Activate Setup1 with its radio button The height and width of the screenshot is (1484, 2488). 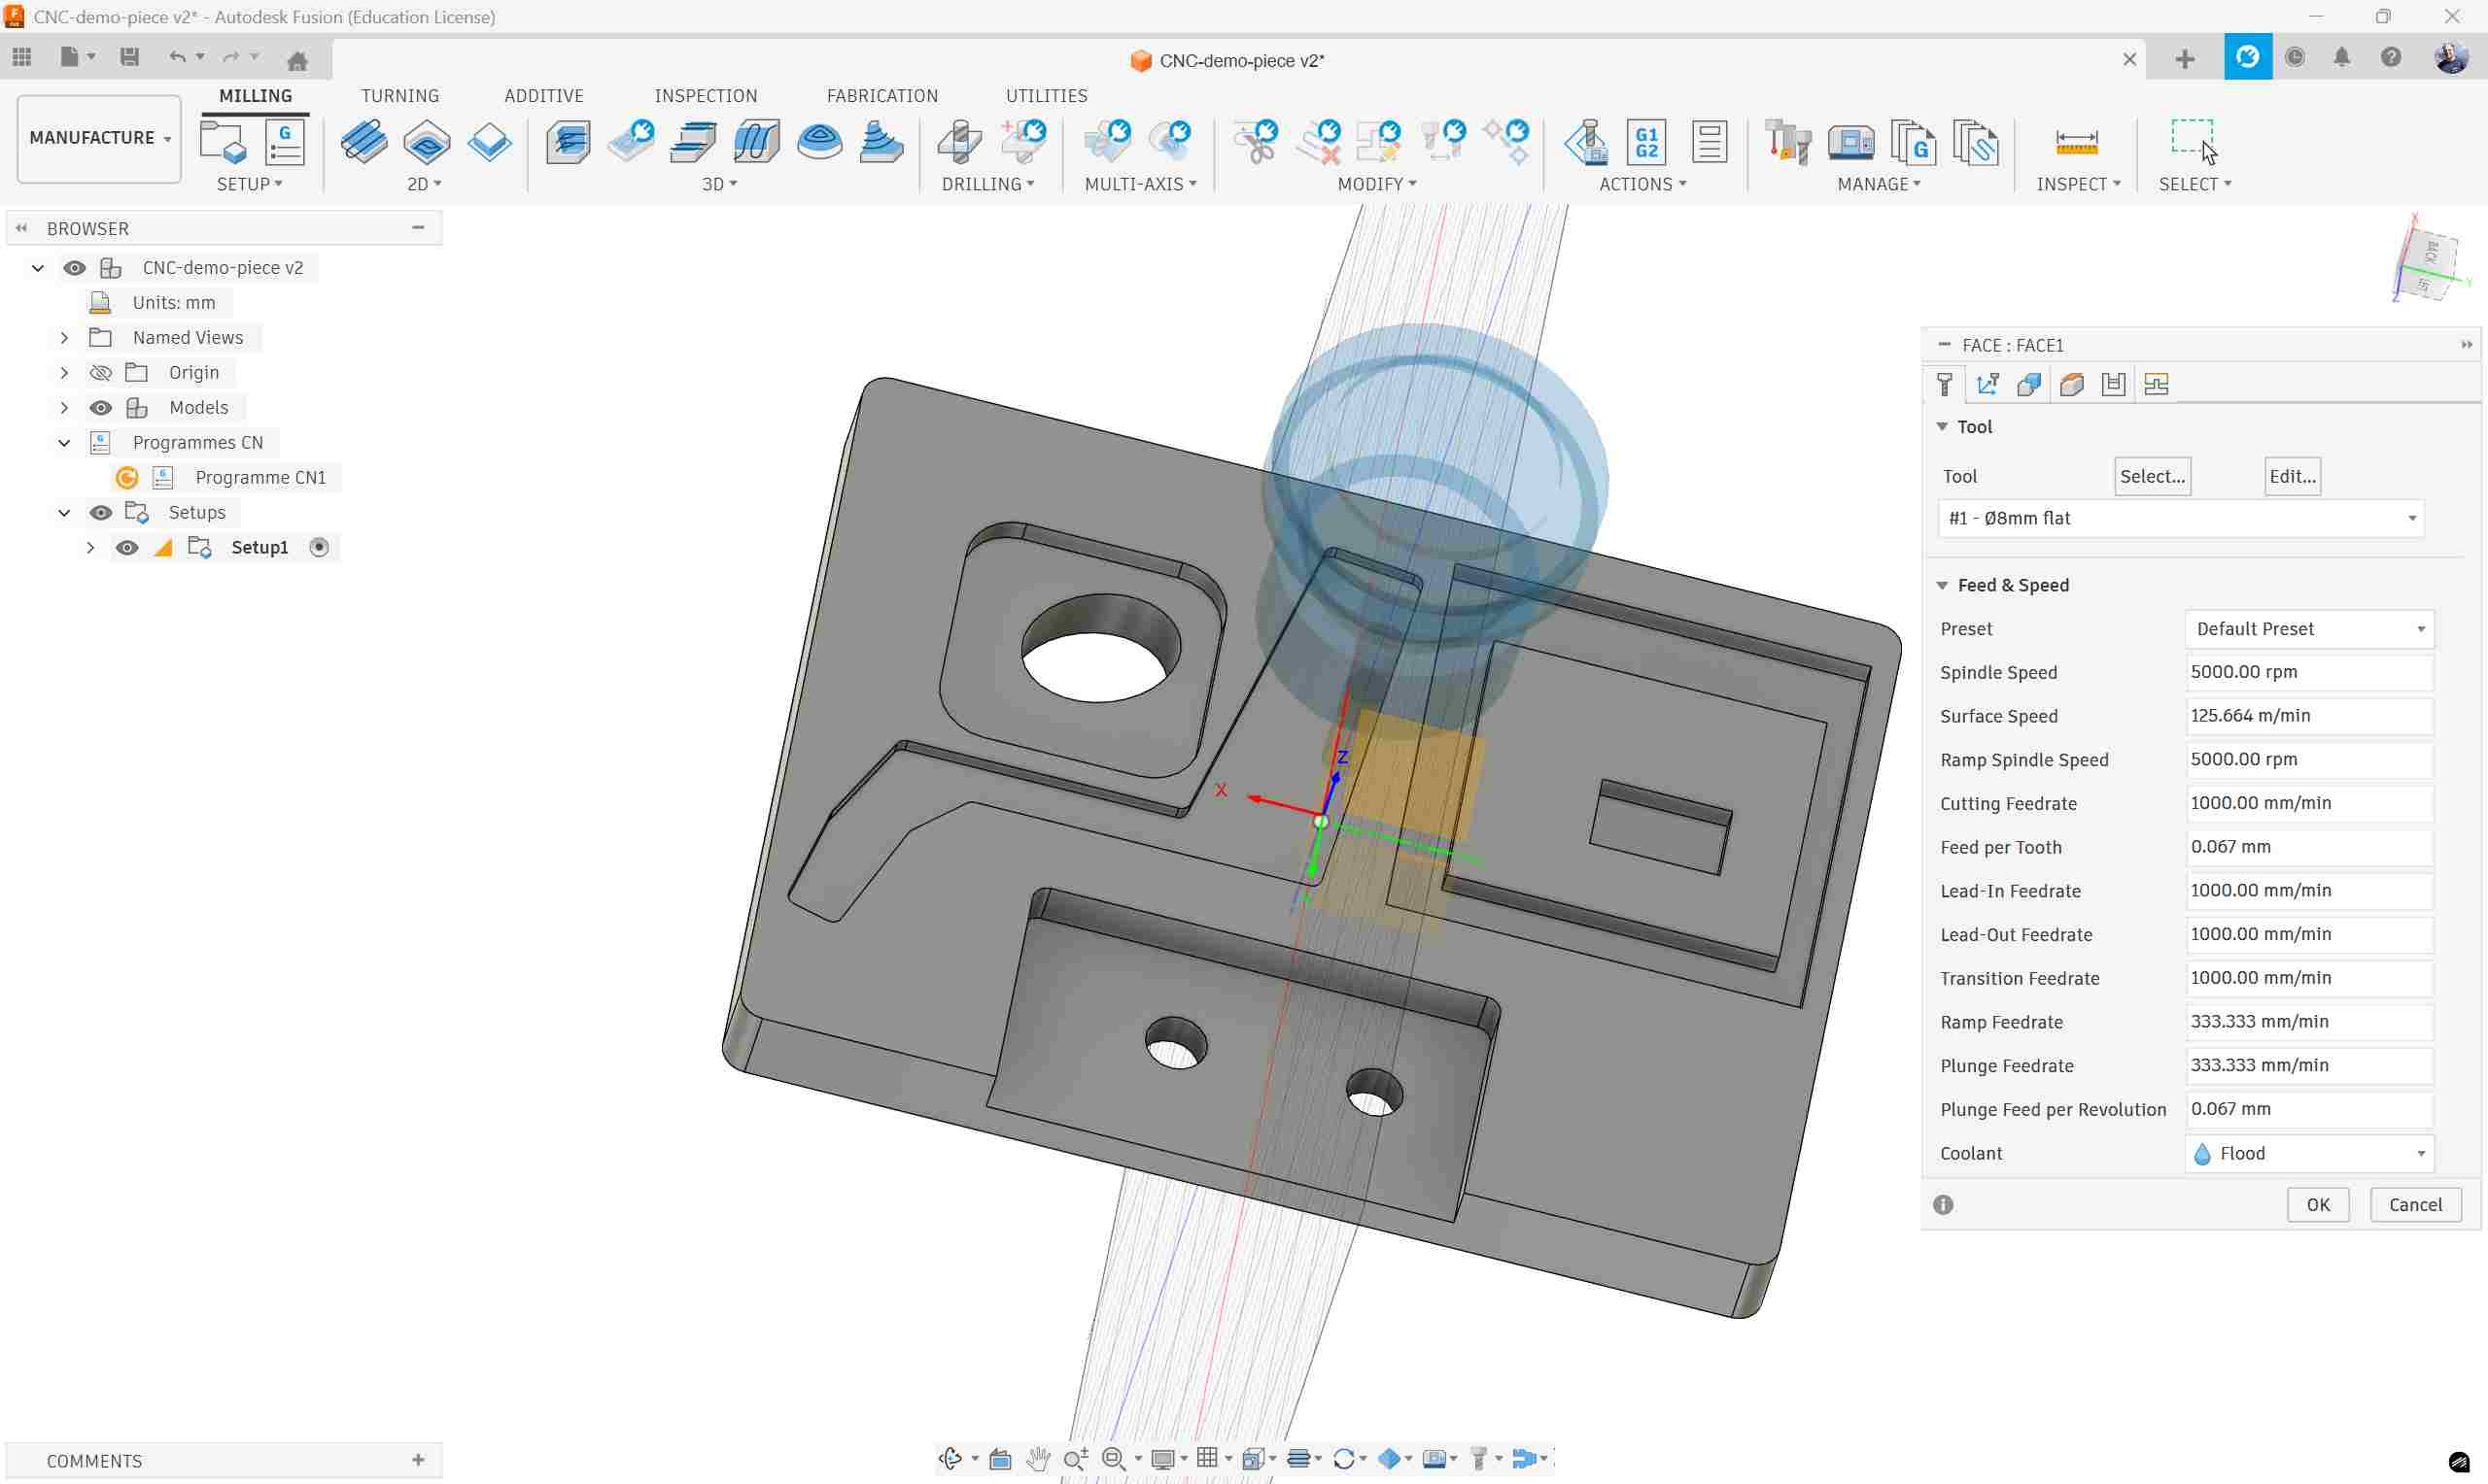click(x=319, y=548)
